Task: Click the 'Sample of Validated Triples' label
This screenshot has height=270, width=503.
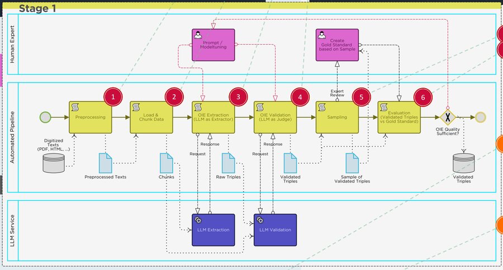Action: (352, 179)
